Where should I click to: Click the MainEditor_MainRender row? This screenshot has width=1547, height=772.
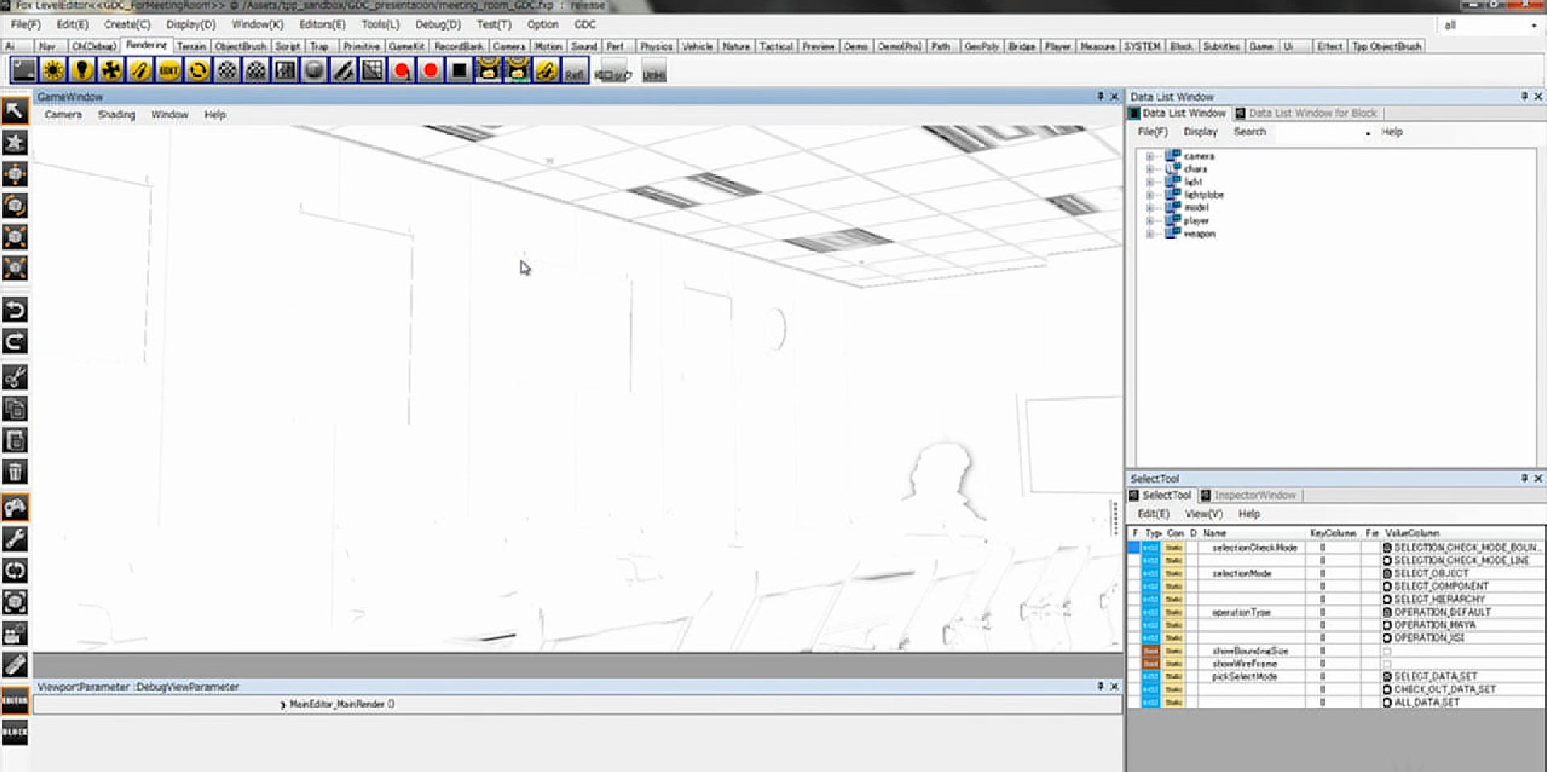(341, 704)
